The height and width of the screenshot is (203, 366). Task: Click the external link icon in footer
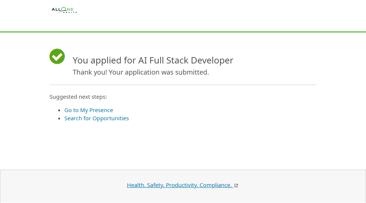(x=236, y=186)
